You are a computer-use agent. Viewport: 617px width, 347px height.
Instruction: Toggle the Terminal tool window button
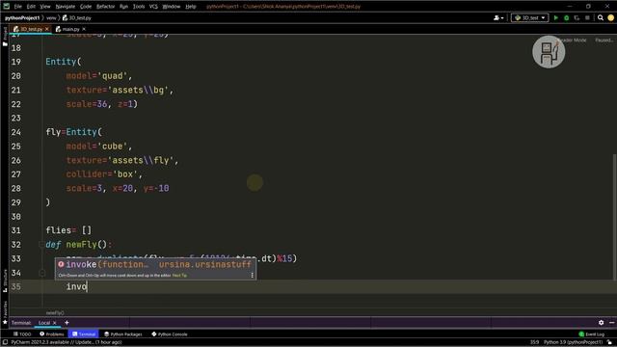(84, 334)
